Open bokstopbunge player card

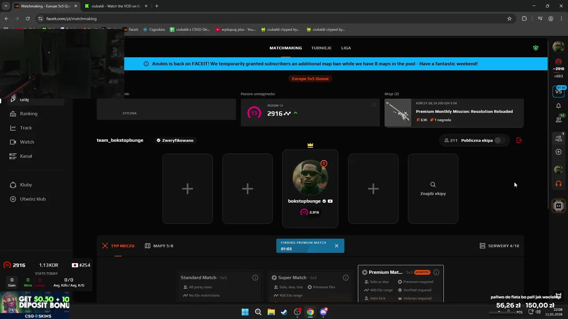[310, 189]
